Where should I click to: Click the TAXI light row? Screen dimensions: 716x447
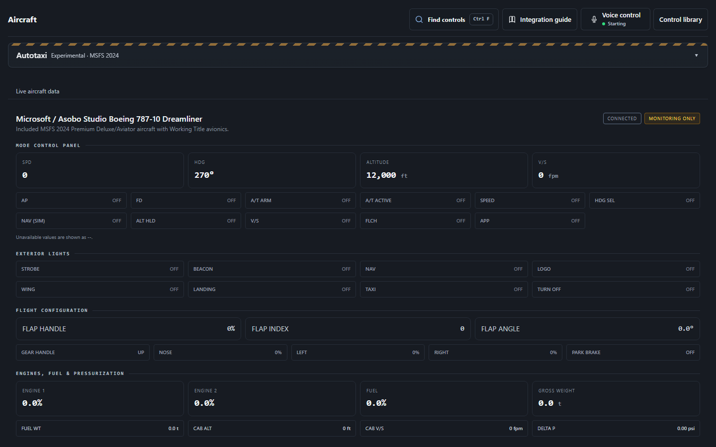(x=444, y=290)
